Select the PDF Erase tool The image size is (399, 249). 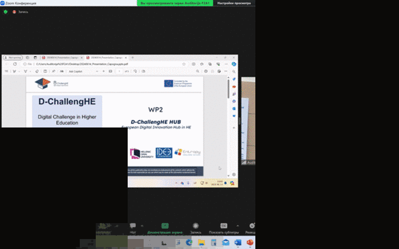(37, 71)
